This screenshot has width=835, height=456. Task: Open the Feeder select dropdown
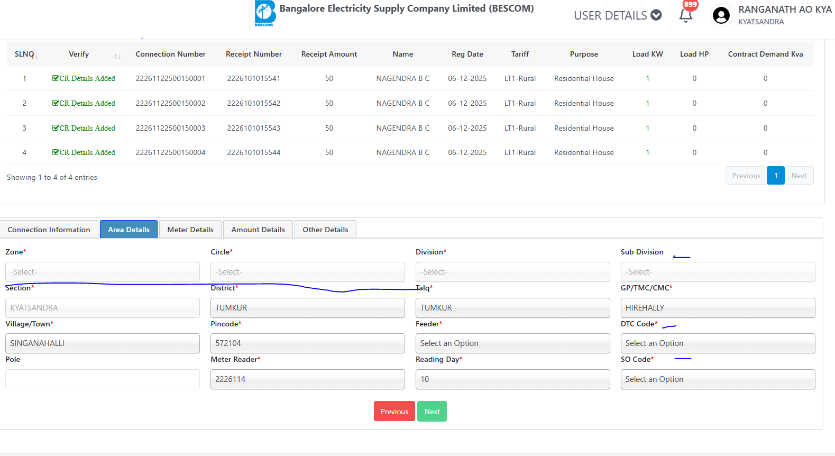512,343
